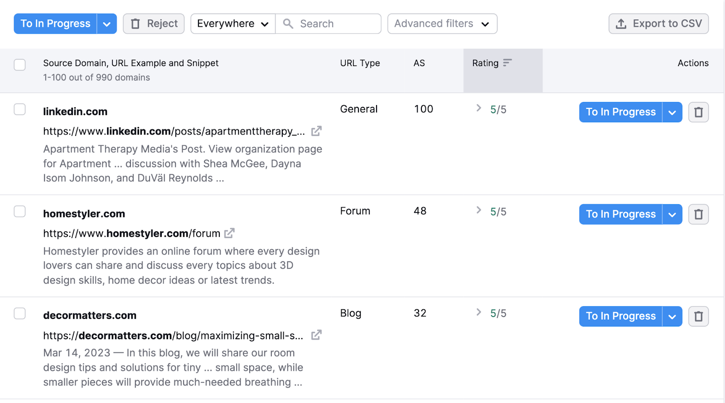725x403 pixels.
Task: Delete the decormatters.com row with trash icon
Action: pos(698,316)
